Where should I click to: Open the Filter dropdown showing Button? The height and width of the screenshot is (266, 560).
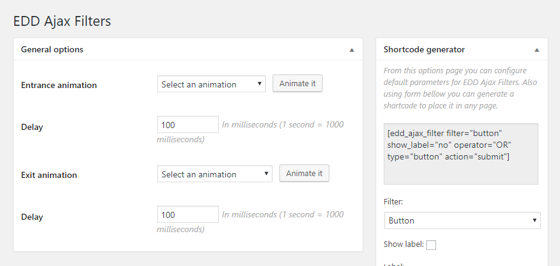click(x=463, y=220)
